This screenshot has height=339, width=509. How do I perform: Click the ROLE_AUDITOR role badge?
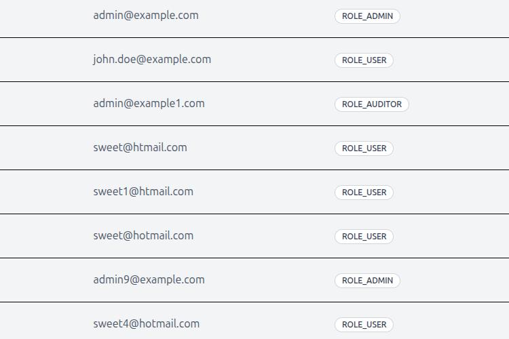372,104
